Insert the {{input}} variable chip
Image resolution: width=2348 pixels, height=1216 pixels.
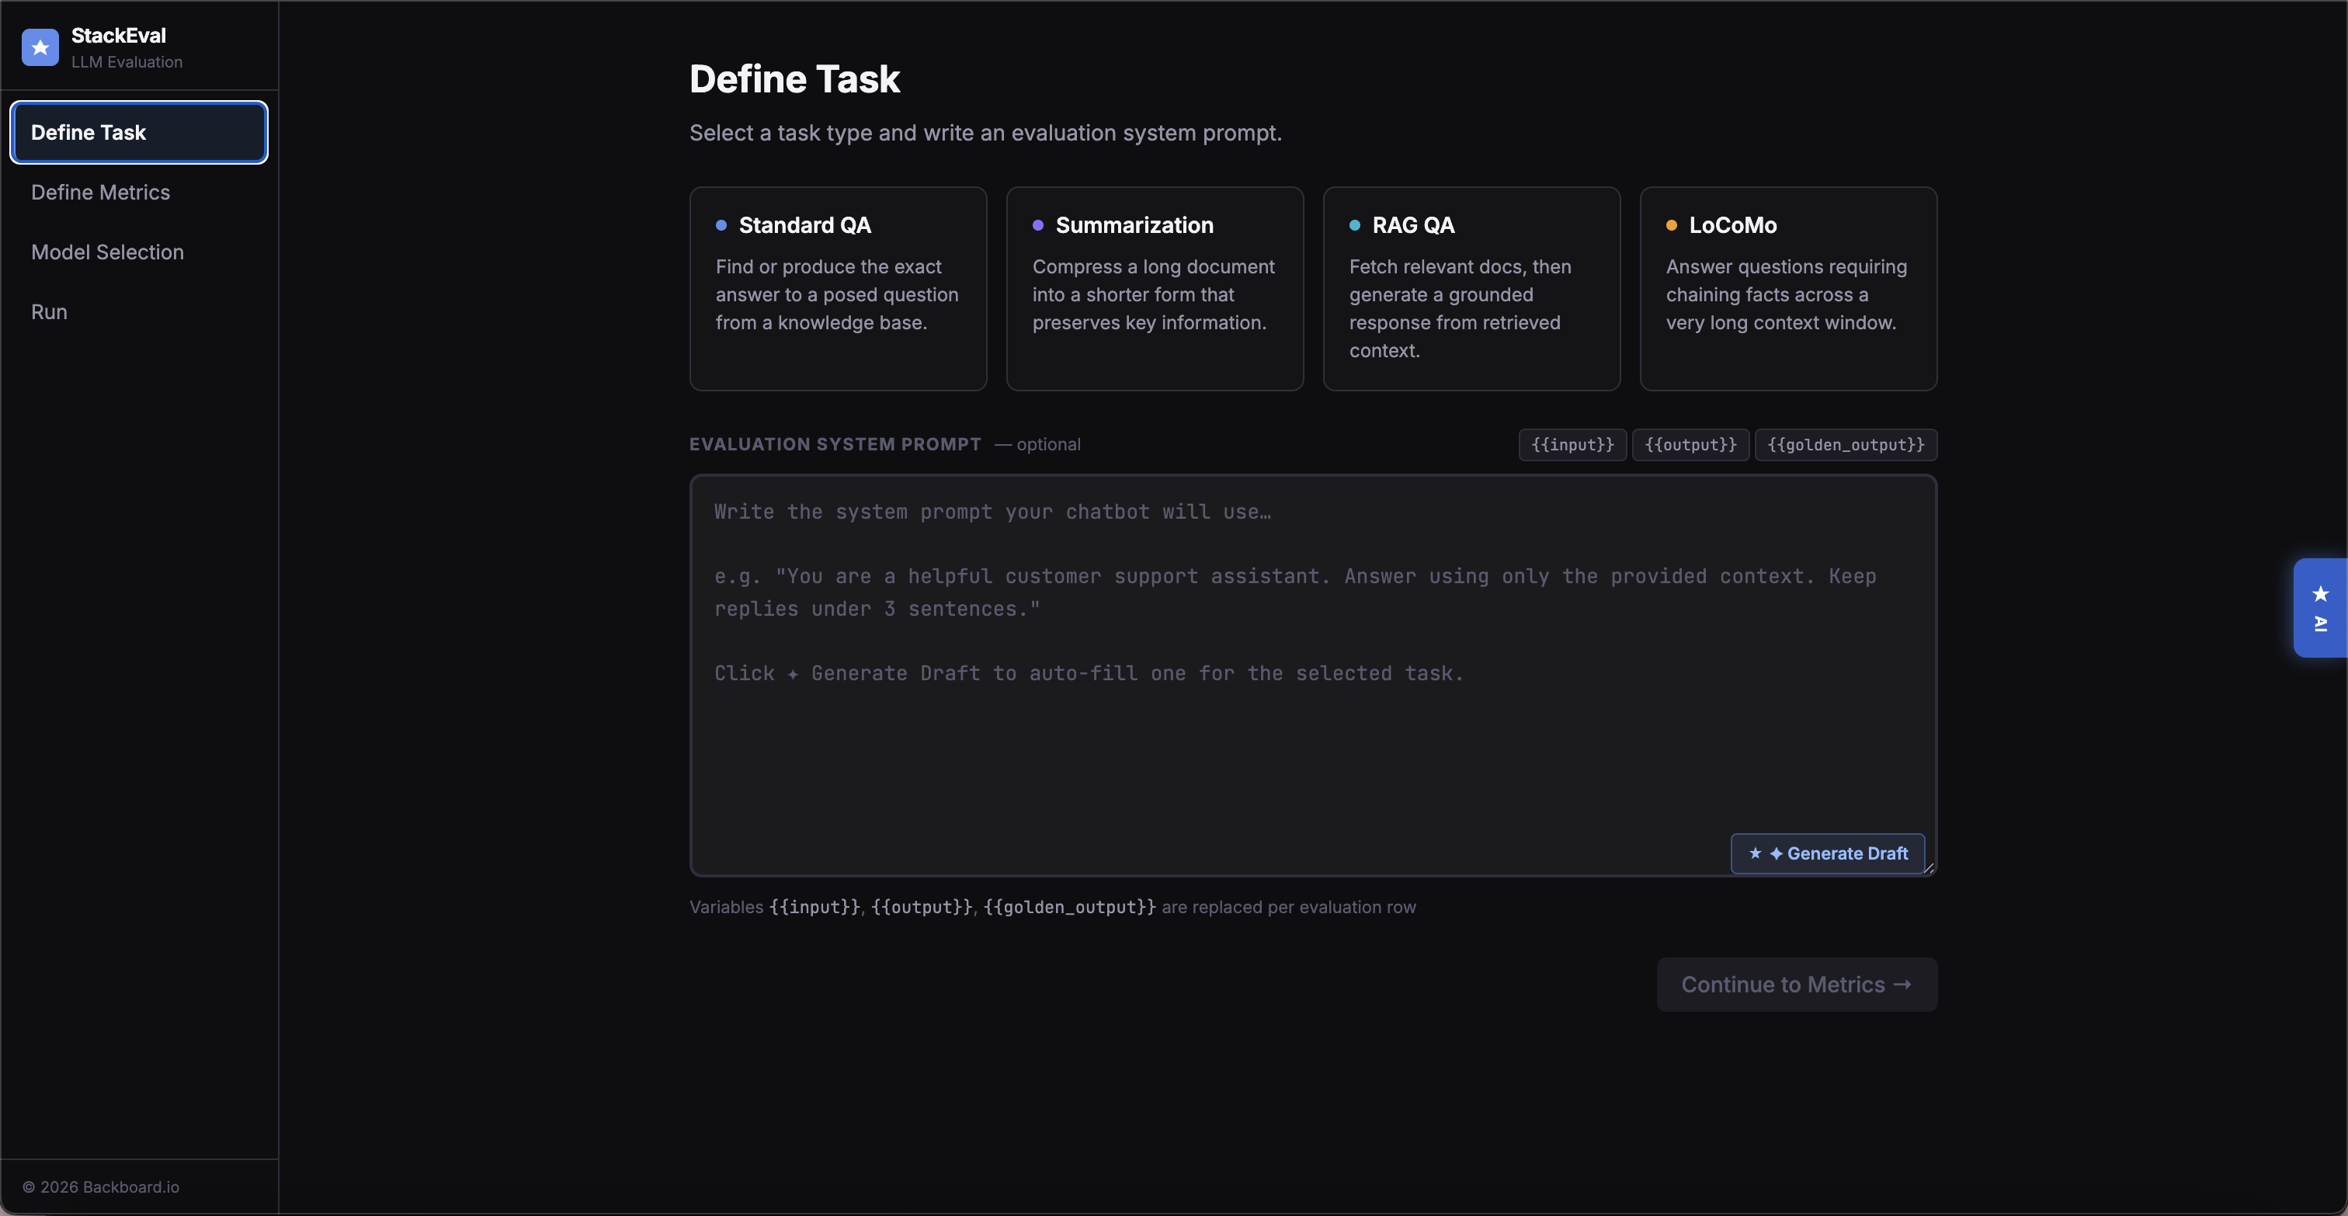tap(1572, 445)
